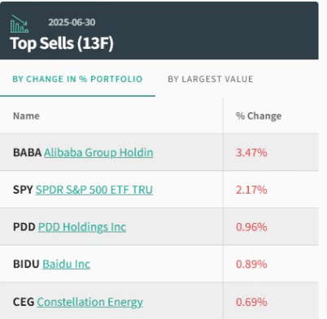Click the CEG ticker symbol
The width and height of the screenshot is (327, 319).
tap(24, 302)
